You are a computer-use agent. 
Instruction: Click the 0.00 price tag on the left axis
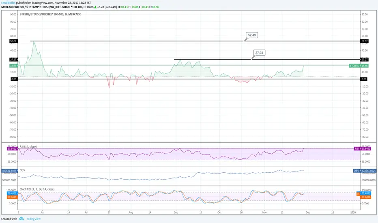tap(14, 79)
